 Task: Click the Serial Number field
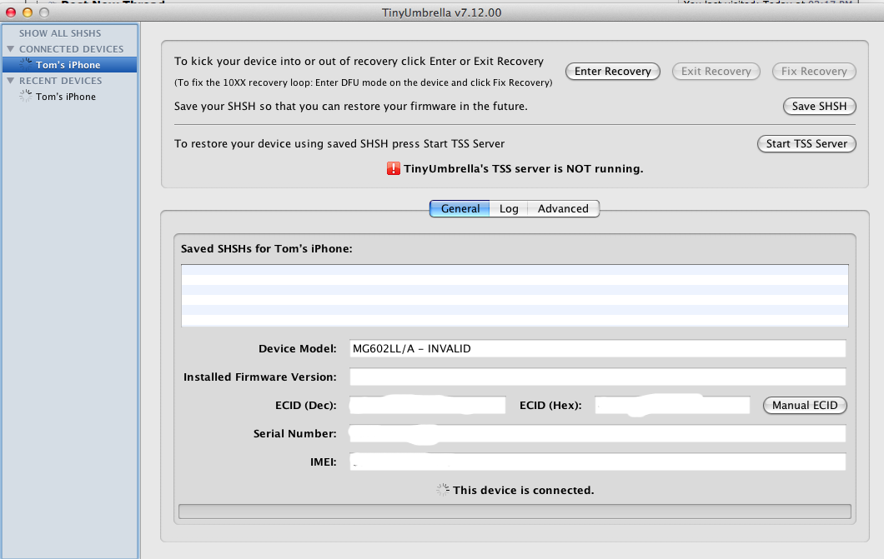pos(598,433)
